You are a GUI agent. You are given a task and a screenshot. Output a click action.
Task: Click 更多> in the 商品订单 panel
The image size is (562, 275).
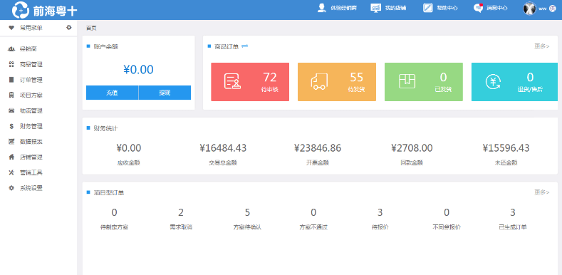pyautogui.click(x=541, y=46)
